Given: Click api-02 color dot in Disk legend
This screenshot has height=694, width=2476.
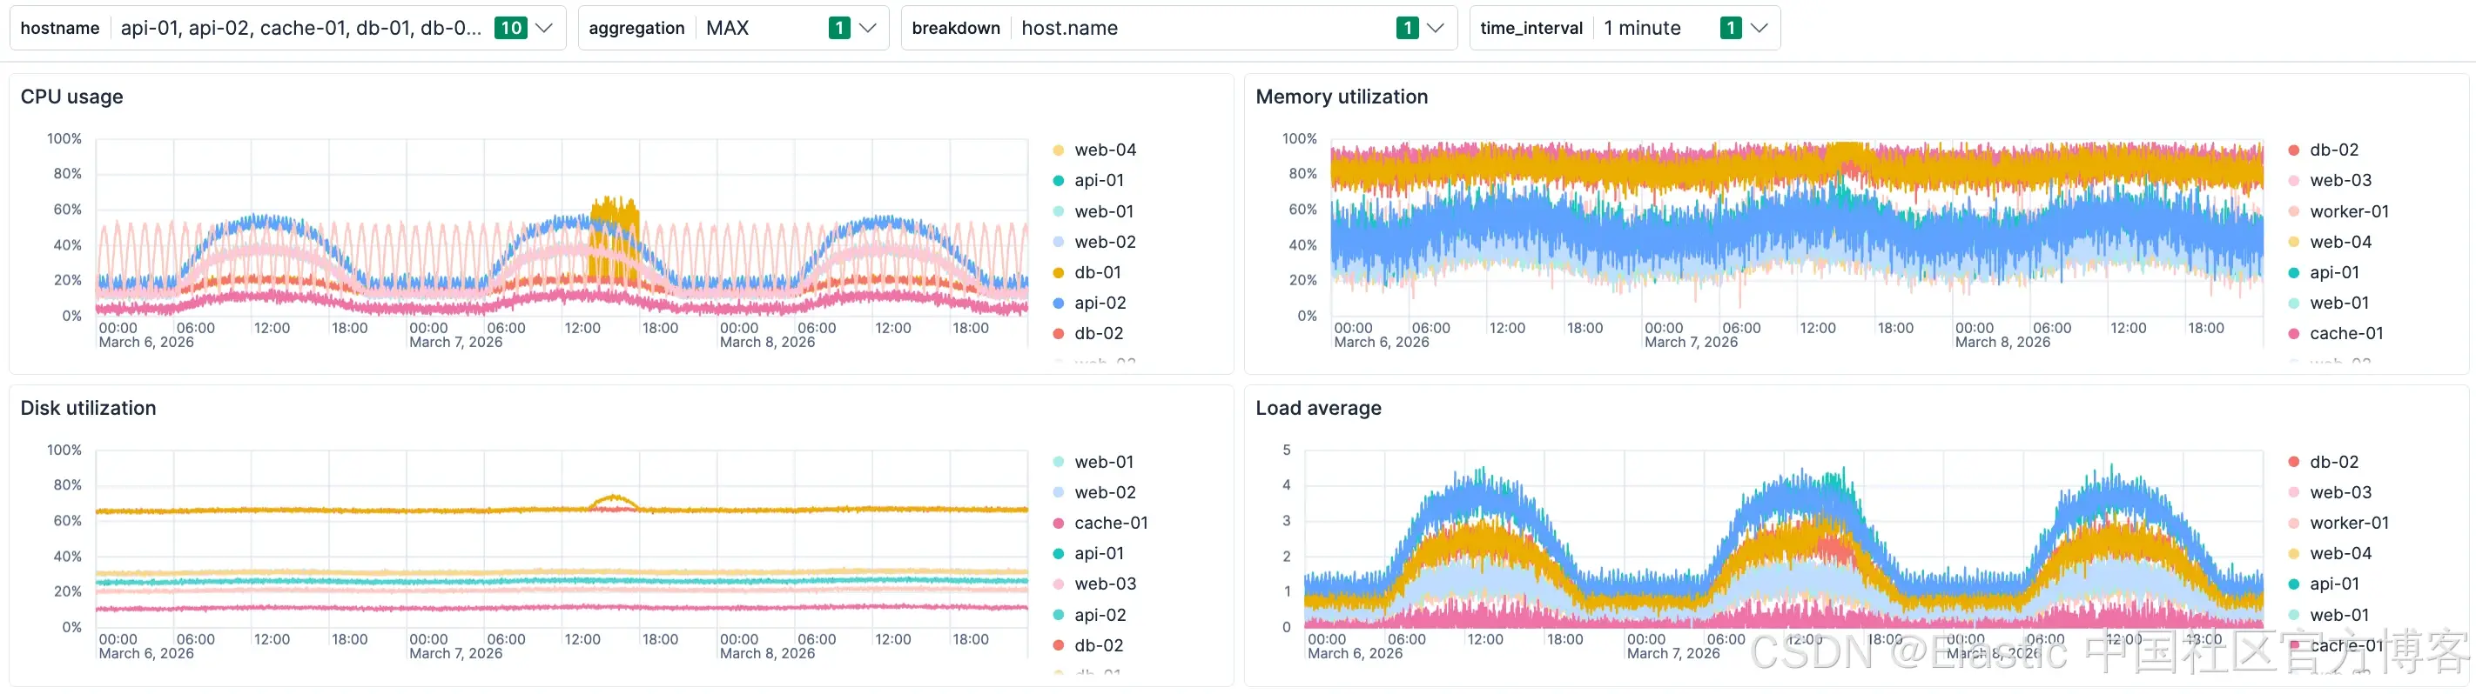Looking at the screenshot, I should click(1059, 615).
